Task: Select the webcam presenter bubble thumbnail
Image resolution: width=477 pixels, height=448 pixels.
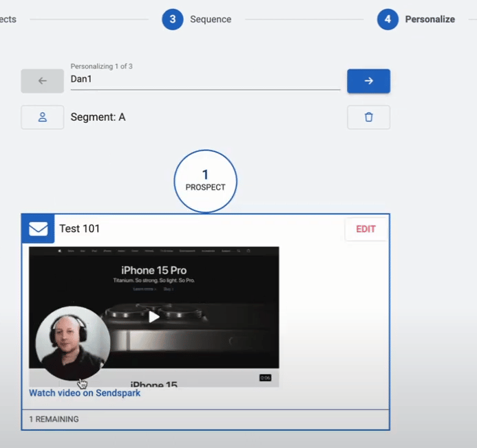Action: [x=73, y=343]
